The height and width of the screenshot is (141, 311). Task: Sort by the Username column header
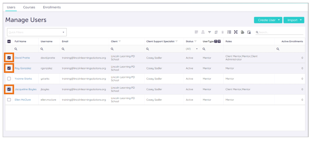[47, 41]
